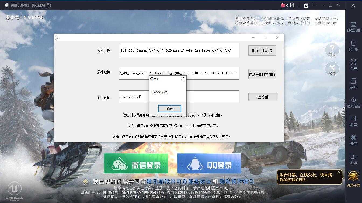The width and height of the screenshot is (362, 203).
Task: Open the 多开 multi-instance icon
Action: (353, 83)
